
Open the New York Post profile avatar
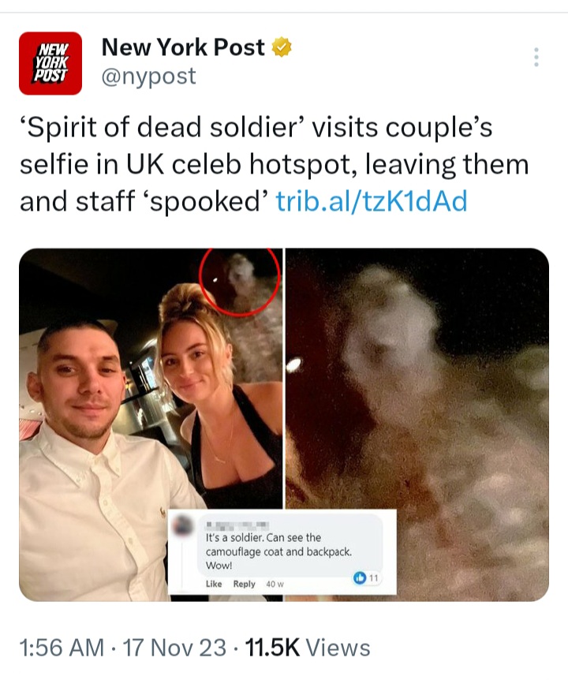pyautogui.click(x=50, y=63)
